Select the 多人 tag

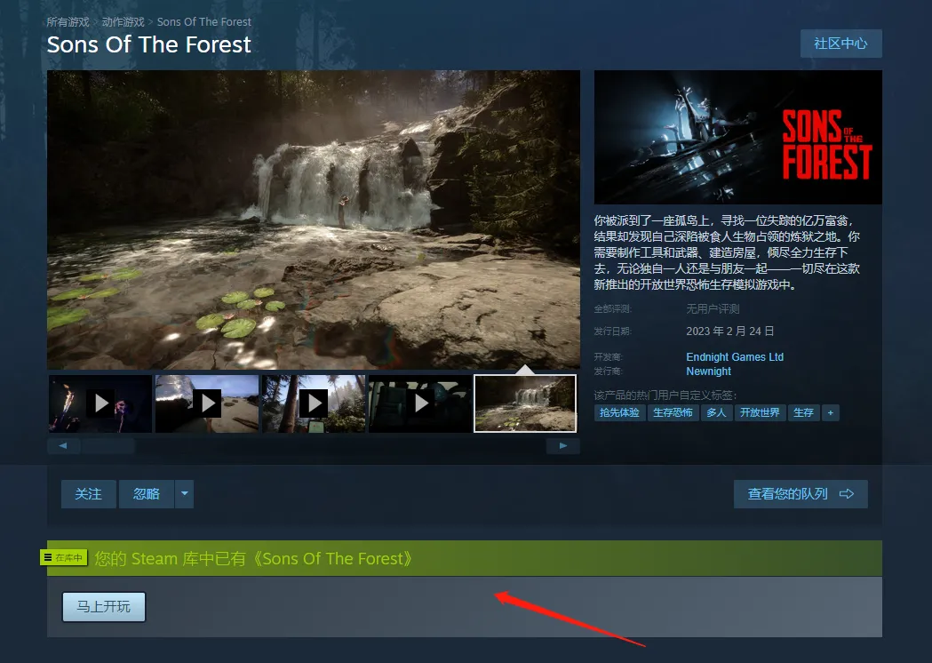[x=716, y=412]
